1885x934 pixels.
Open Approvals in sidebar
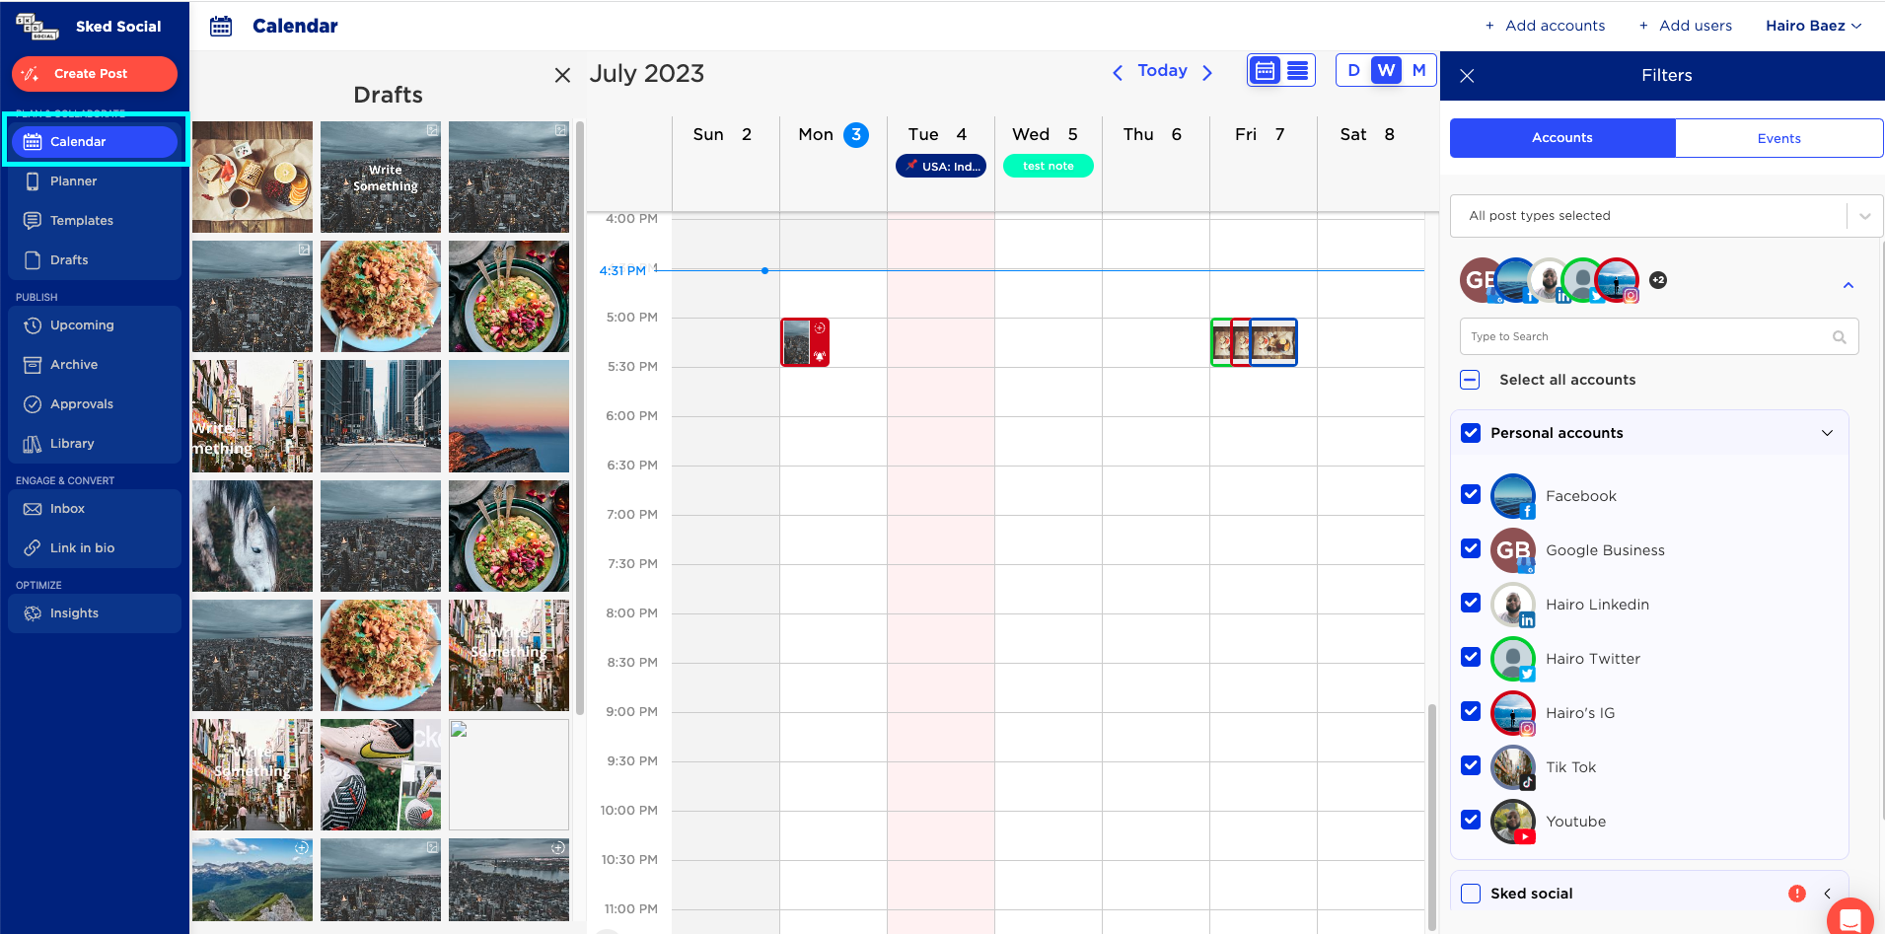pos(95,404)
